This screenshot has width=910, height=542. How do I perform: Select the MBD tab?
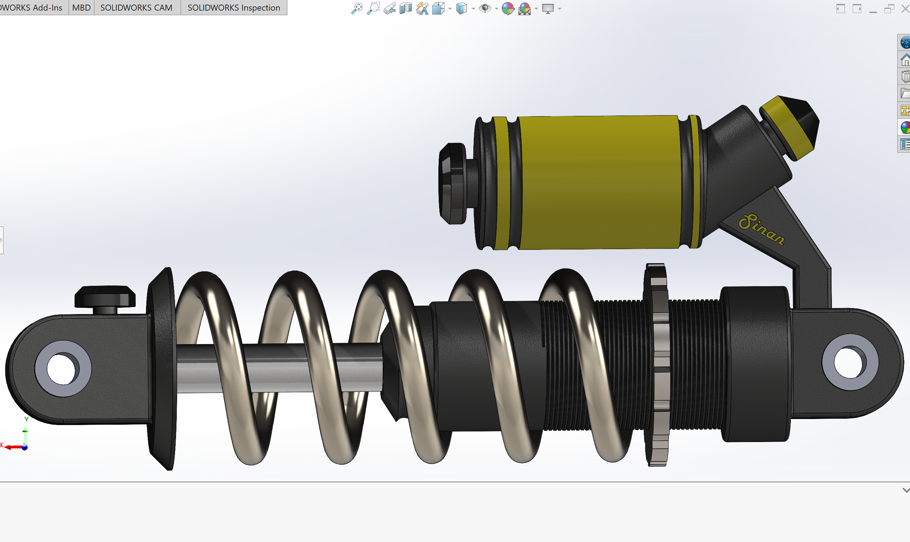(81, 8)
